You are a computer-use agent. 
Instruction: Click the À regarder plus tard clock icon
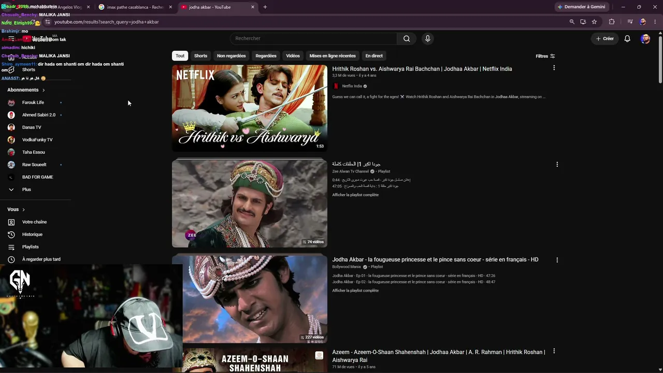(x=11, y=260)
